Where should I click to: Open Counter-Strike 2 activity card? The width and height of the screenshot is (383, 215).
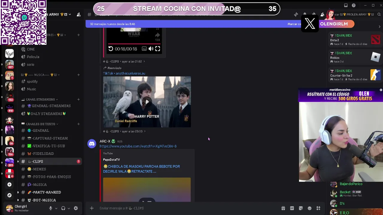[x=355, y=75]
